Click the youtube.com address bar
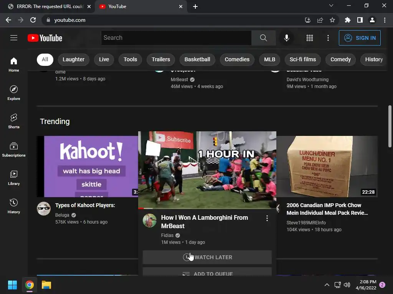 [x=173, y=20]
